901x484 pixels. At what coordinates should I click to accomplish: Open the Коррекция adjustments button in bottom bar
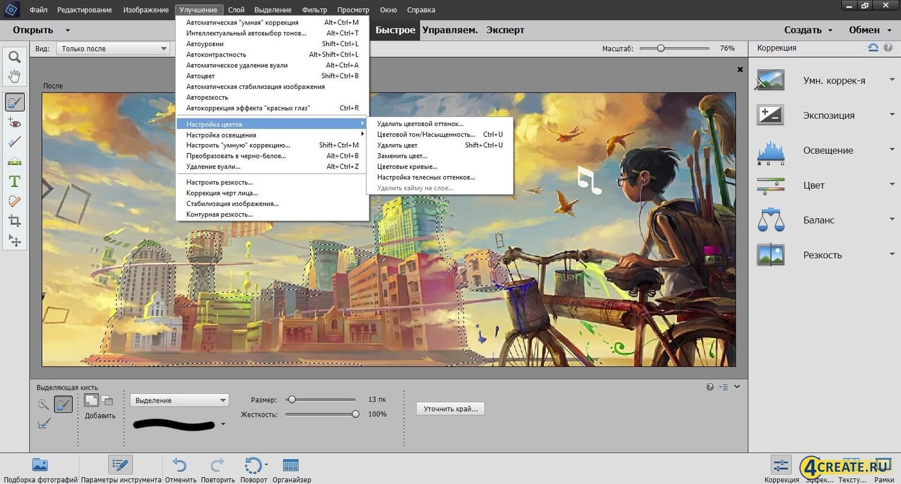[781, 469]
